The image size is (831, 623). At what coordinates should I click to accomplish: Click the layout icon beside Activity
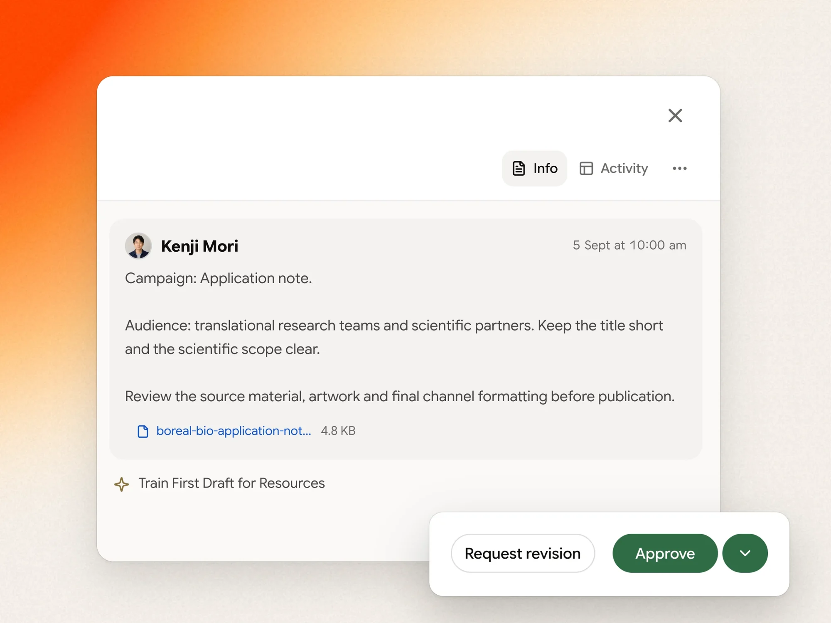tap(586, 168)
